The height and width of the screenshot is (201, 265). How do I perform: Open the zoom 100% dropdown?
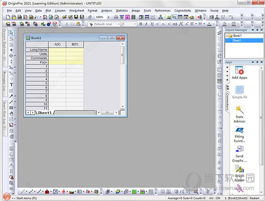pyautogui.click(x=108, y=17)
